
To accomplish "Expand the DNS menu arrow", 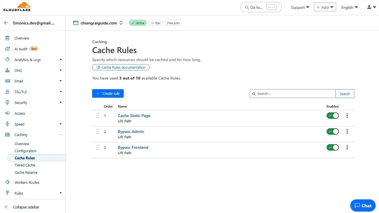I will click(x=61, y=70).
